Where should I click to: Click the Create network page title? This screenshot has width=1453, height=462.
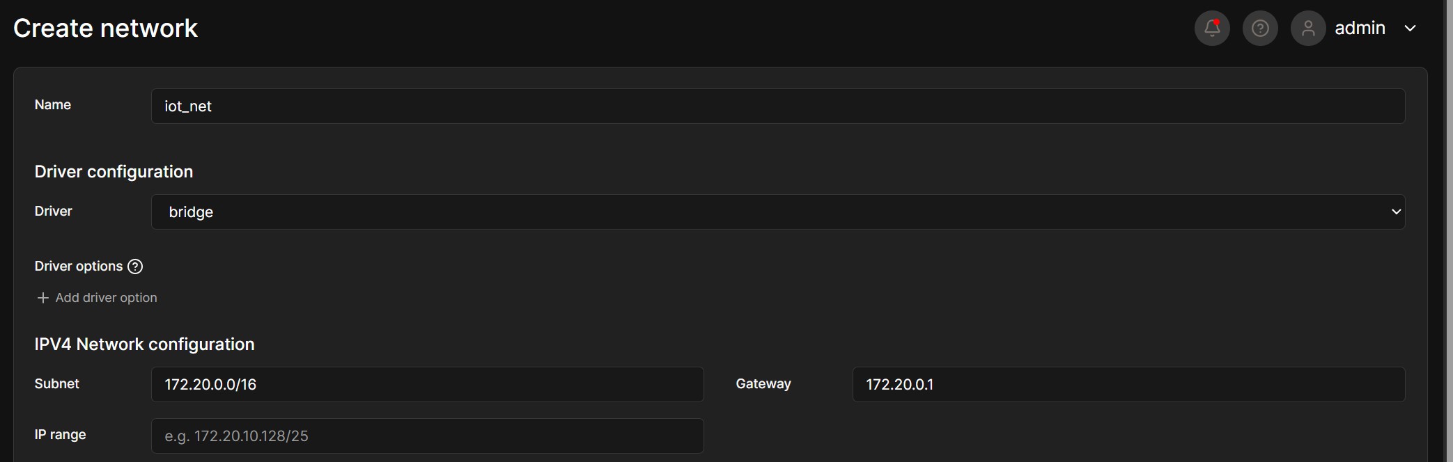[105, 28]
